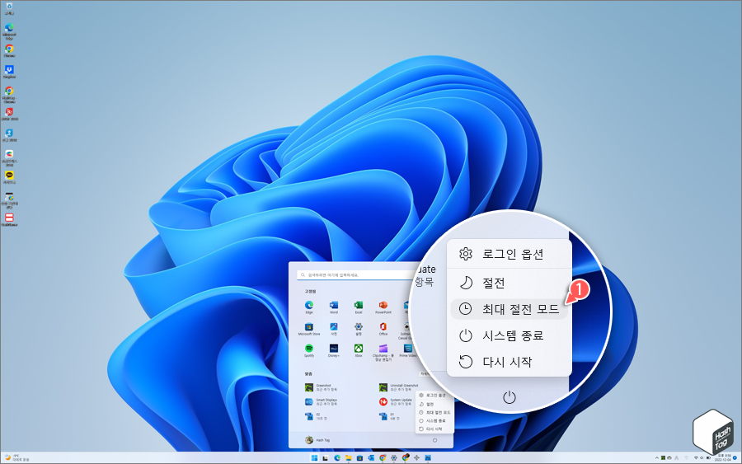Open the network icon in system tray
The width and height of the screenshot is (742, 464).
[696, 458]
